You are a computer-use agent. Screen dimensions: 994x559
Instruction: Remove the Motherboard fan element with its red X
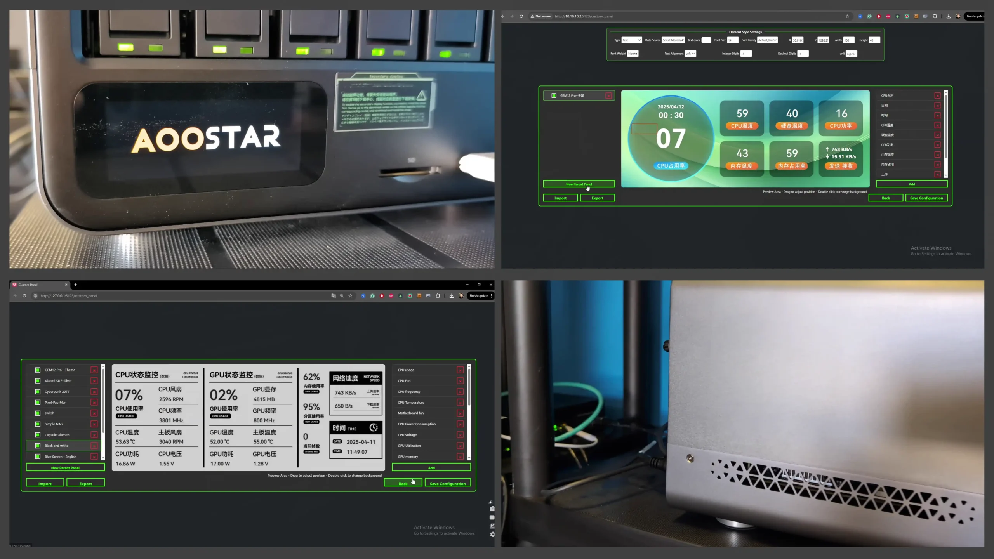(x=460, y=413)
